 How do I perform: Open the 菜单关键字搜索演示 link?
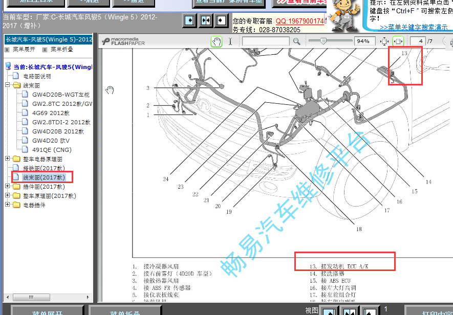click(414, 28)
